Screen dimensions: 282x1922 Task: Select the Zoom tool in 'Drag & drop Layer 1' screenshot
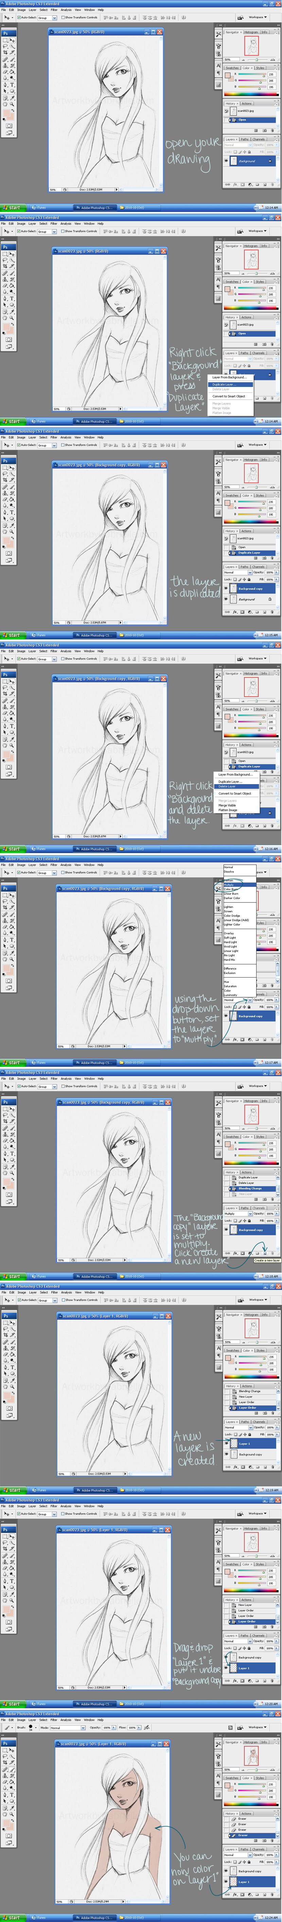click(12, 1600)
